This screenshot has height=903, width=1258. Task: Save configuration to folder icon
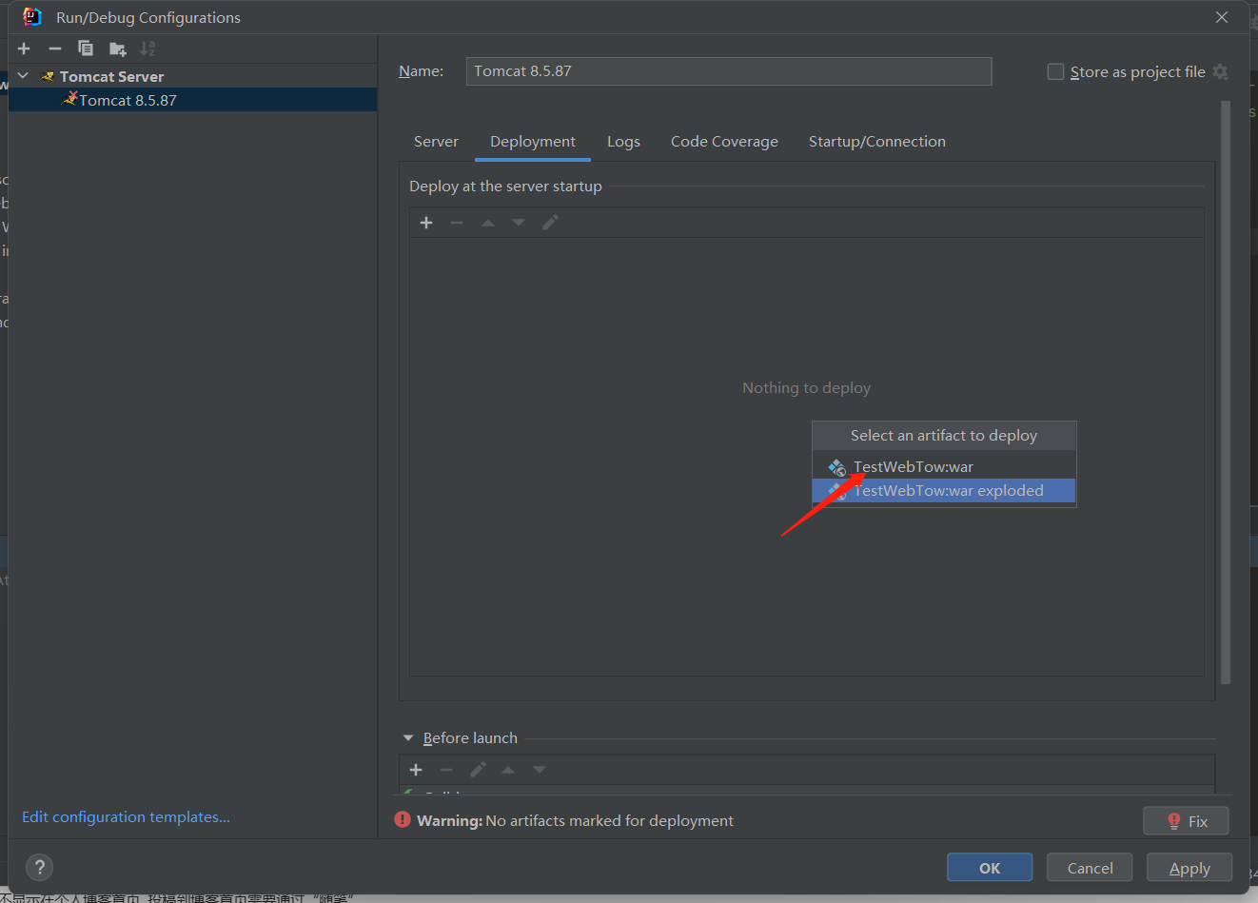pyautogui.click(x=117, y=49)
